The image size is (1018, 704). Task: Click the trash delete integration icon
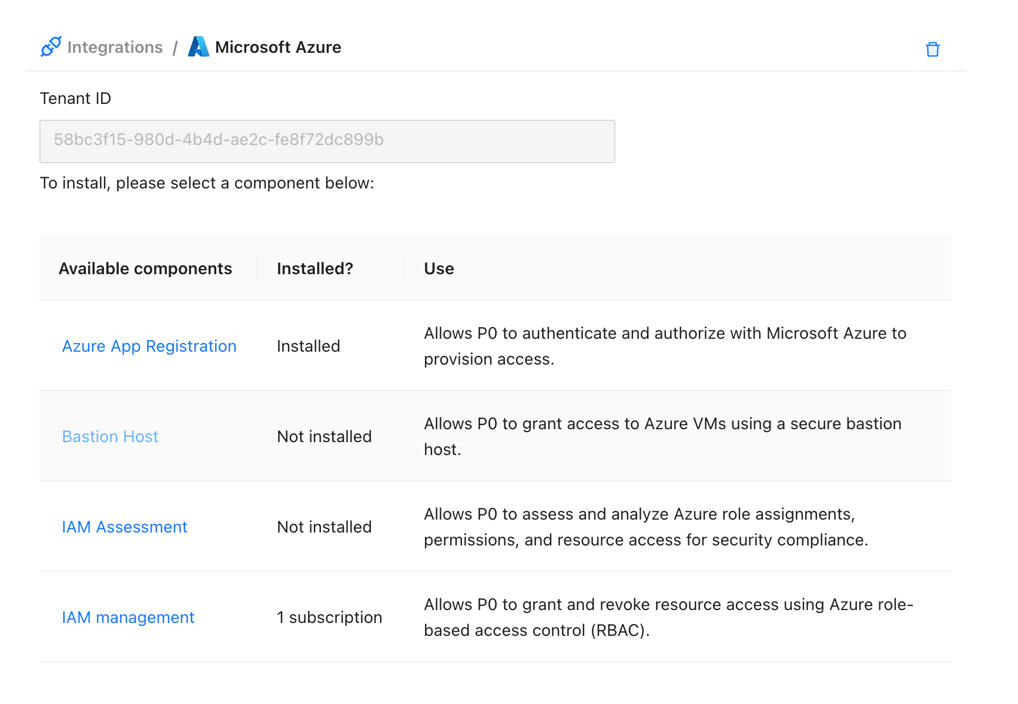(932, 49)
